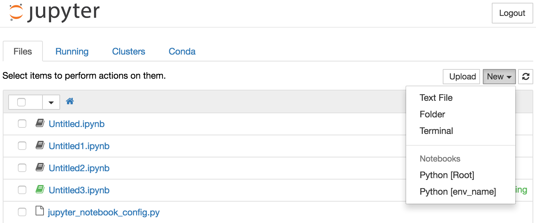Viewport: 536px width, 223px height.
Task: Click the notebook icon beside Untitled.ipynb
Action: click(x=40, y=123)
